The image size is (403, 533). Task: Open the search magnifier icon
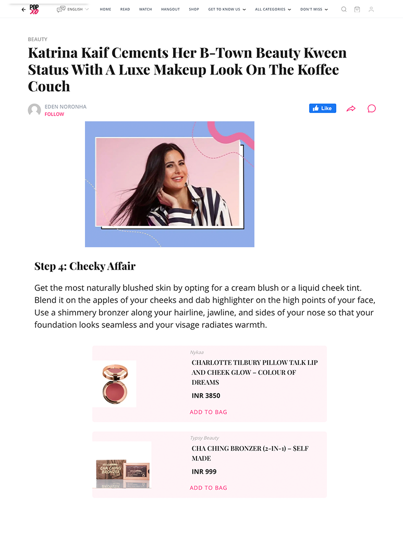(344, 9)
